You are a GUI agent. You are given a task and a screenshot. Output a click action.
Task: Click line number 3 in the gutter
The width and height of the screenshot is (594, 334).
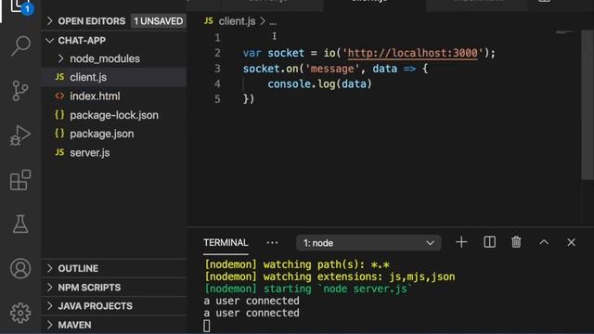pos(217,69)
